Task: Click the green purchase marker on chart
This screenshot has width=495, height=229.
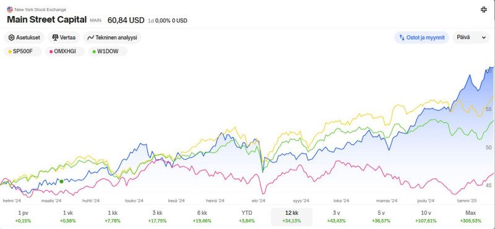Action: pyautogui.click(x=61, y=181)
